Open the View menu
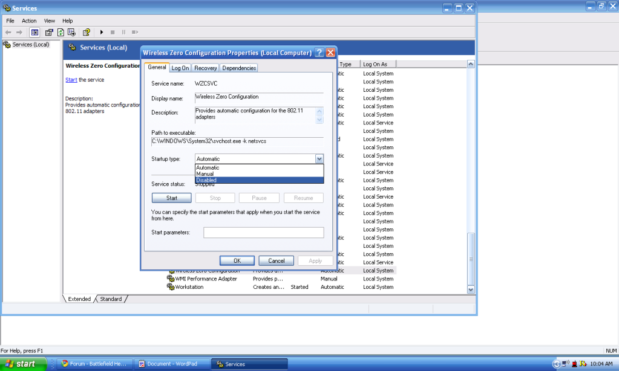The image size is (619, 371). pyautogui.click(x=50, y=21)
